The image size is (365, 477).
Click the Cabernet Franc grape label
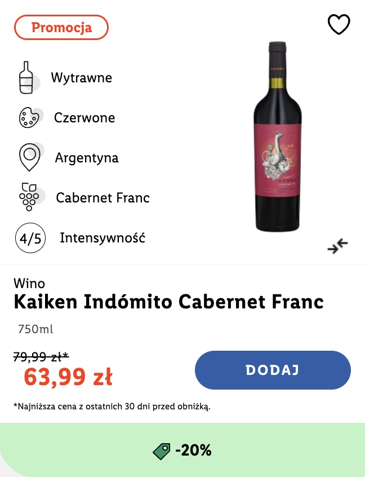coord(103,198)
